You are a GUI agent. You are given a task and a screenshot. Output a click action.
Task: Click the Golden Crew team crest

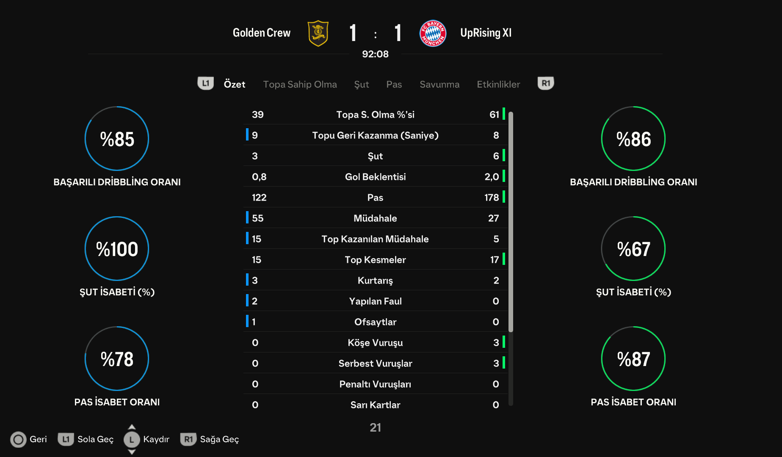[x=318, y=33]
